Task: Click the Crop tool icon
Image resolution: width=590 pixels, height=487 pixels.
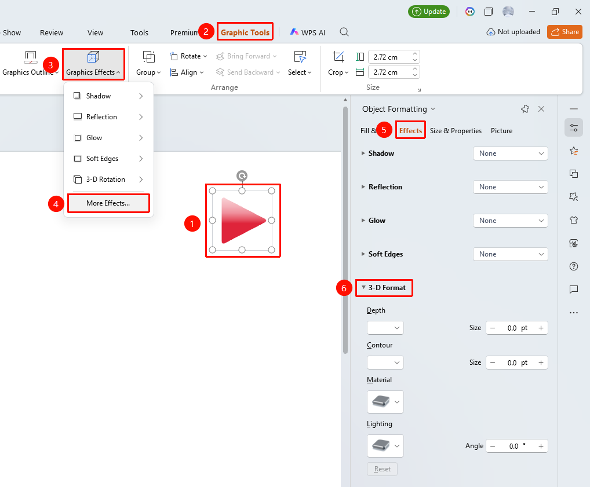Action: coord(338,57)
